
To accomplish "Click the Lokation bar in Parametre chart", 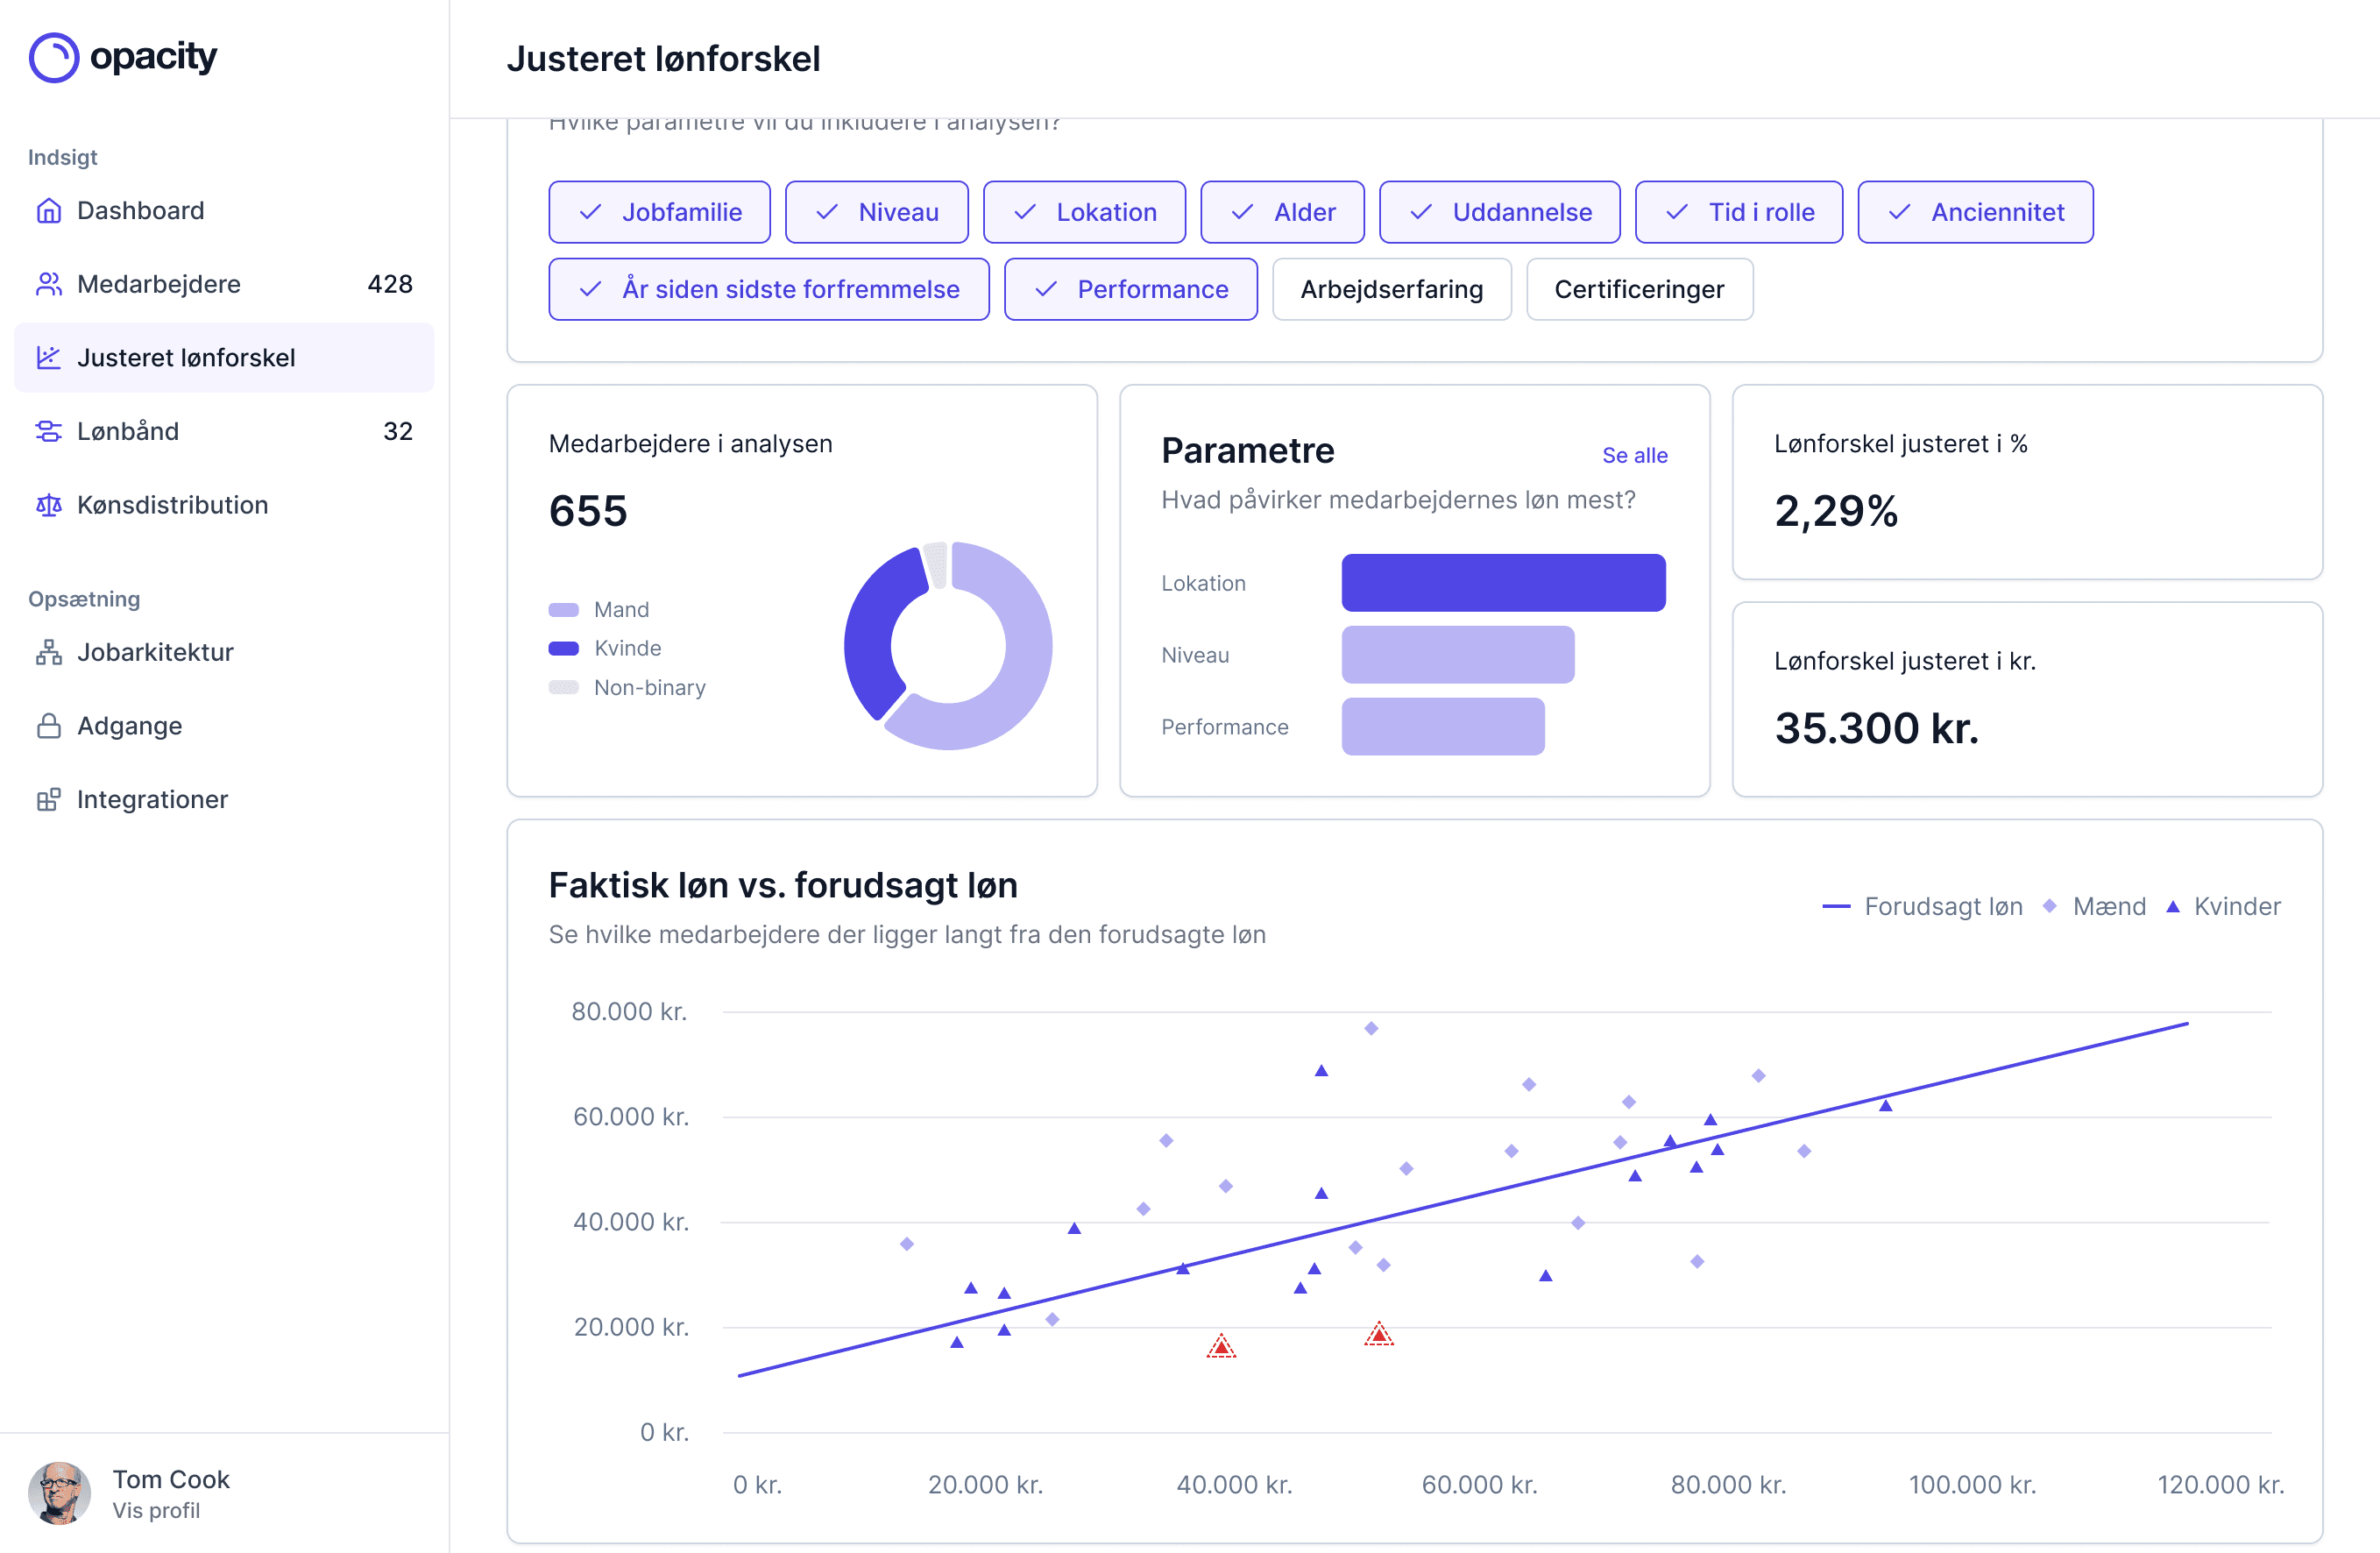I will tap(1503, 582).
